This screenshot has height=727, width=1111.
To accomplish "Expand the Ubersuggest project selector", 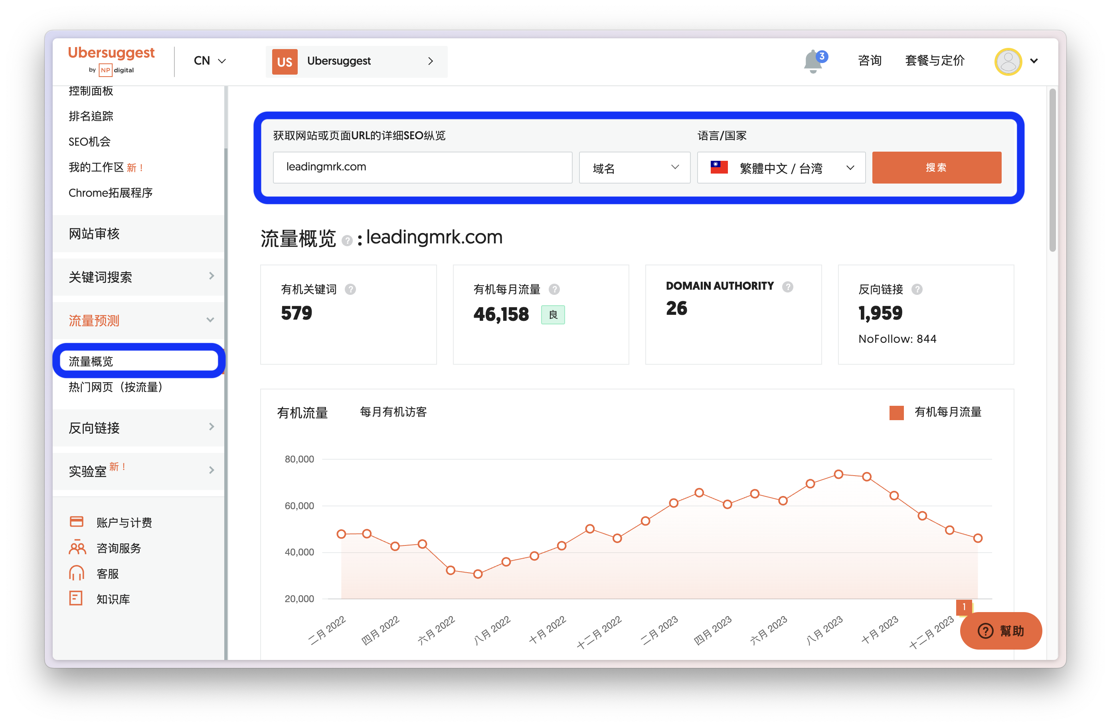I will [357, 61].
